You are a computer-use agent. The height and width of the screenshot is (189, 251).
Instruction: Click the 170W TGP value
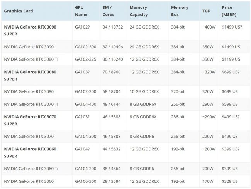(x=208, y=181)
